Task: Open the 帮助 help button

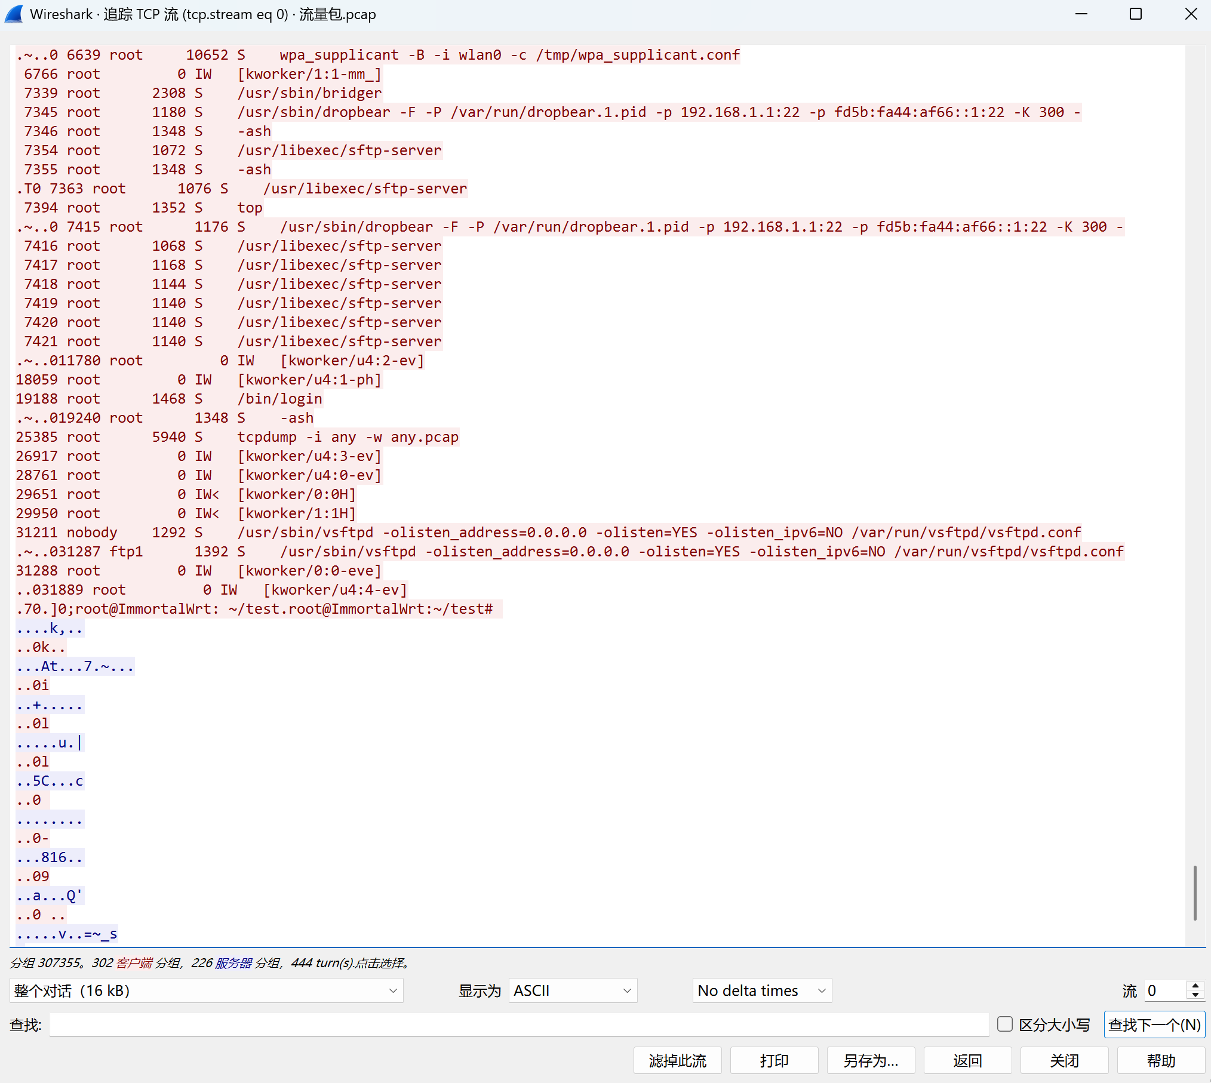Action: tap(1161, 1061)
